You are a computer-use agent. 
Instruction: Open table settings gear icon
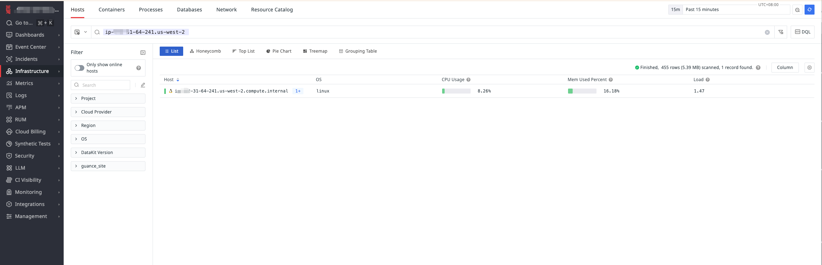[809, 68]
